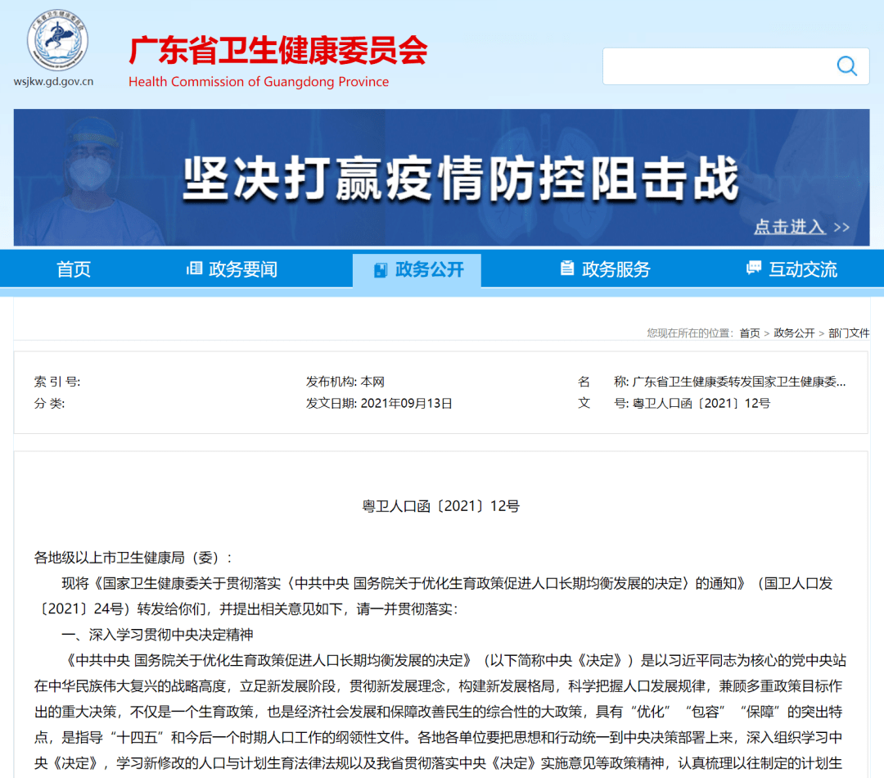
Task: Click the centered heading 粤卫人口函〔2021〕12号
Action: (440, 506)
